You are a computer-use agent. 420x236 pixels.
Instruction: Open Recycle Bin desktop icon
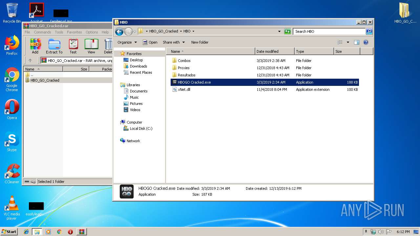coord(12,13)
